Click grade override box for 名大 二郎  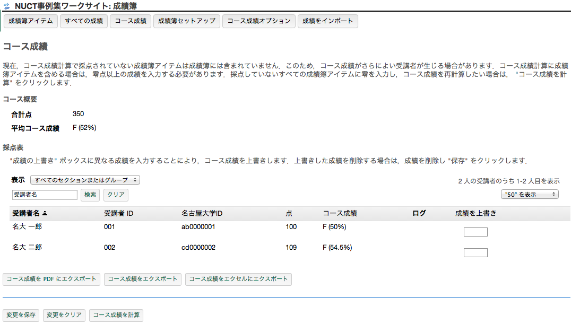[x=475, y=252]
